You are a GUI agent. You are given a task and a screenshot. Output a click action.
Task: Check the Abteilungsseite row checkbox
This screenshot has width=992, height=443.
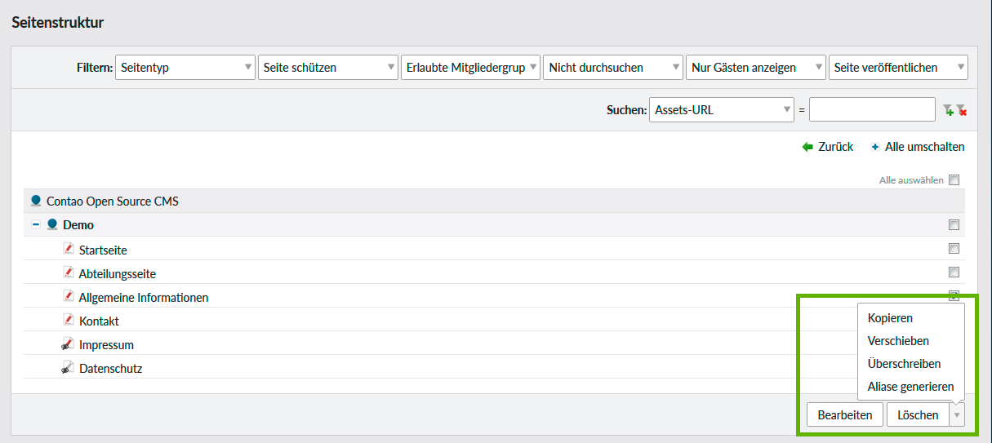[954, 272]
